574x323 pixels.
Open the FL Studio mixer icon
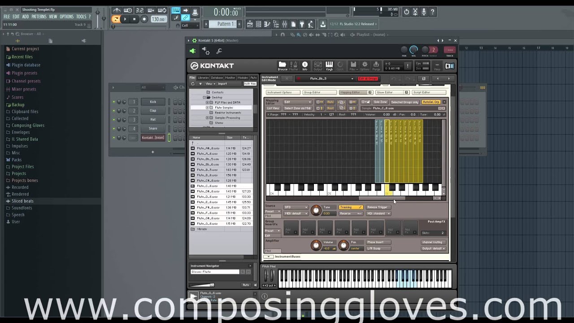(284, 24)
